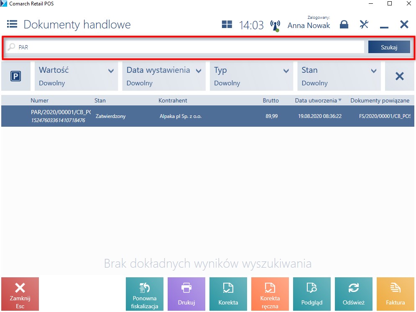Expand the Typ filter dropdown
Viewport: 416px width, 312px height.
click(251, 76)
